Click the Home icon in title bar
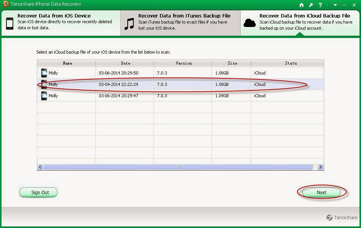This screenshot has width=361, height=228. coord(301,5)
